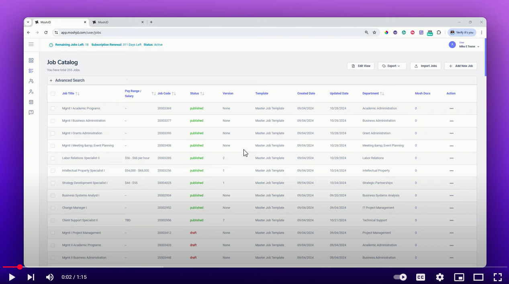Click the Import Jobs button
This screenshot has height=284, width=509.
[426, 66]
